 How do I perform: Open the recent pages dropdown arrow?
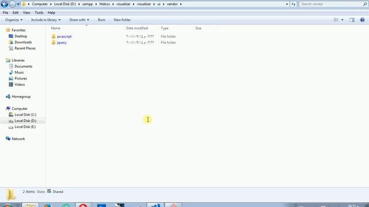pos(18,4)
